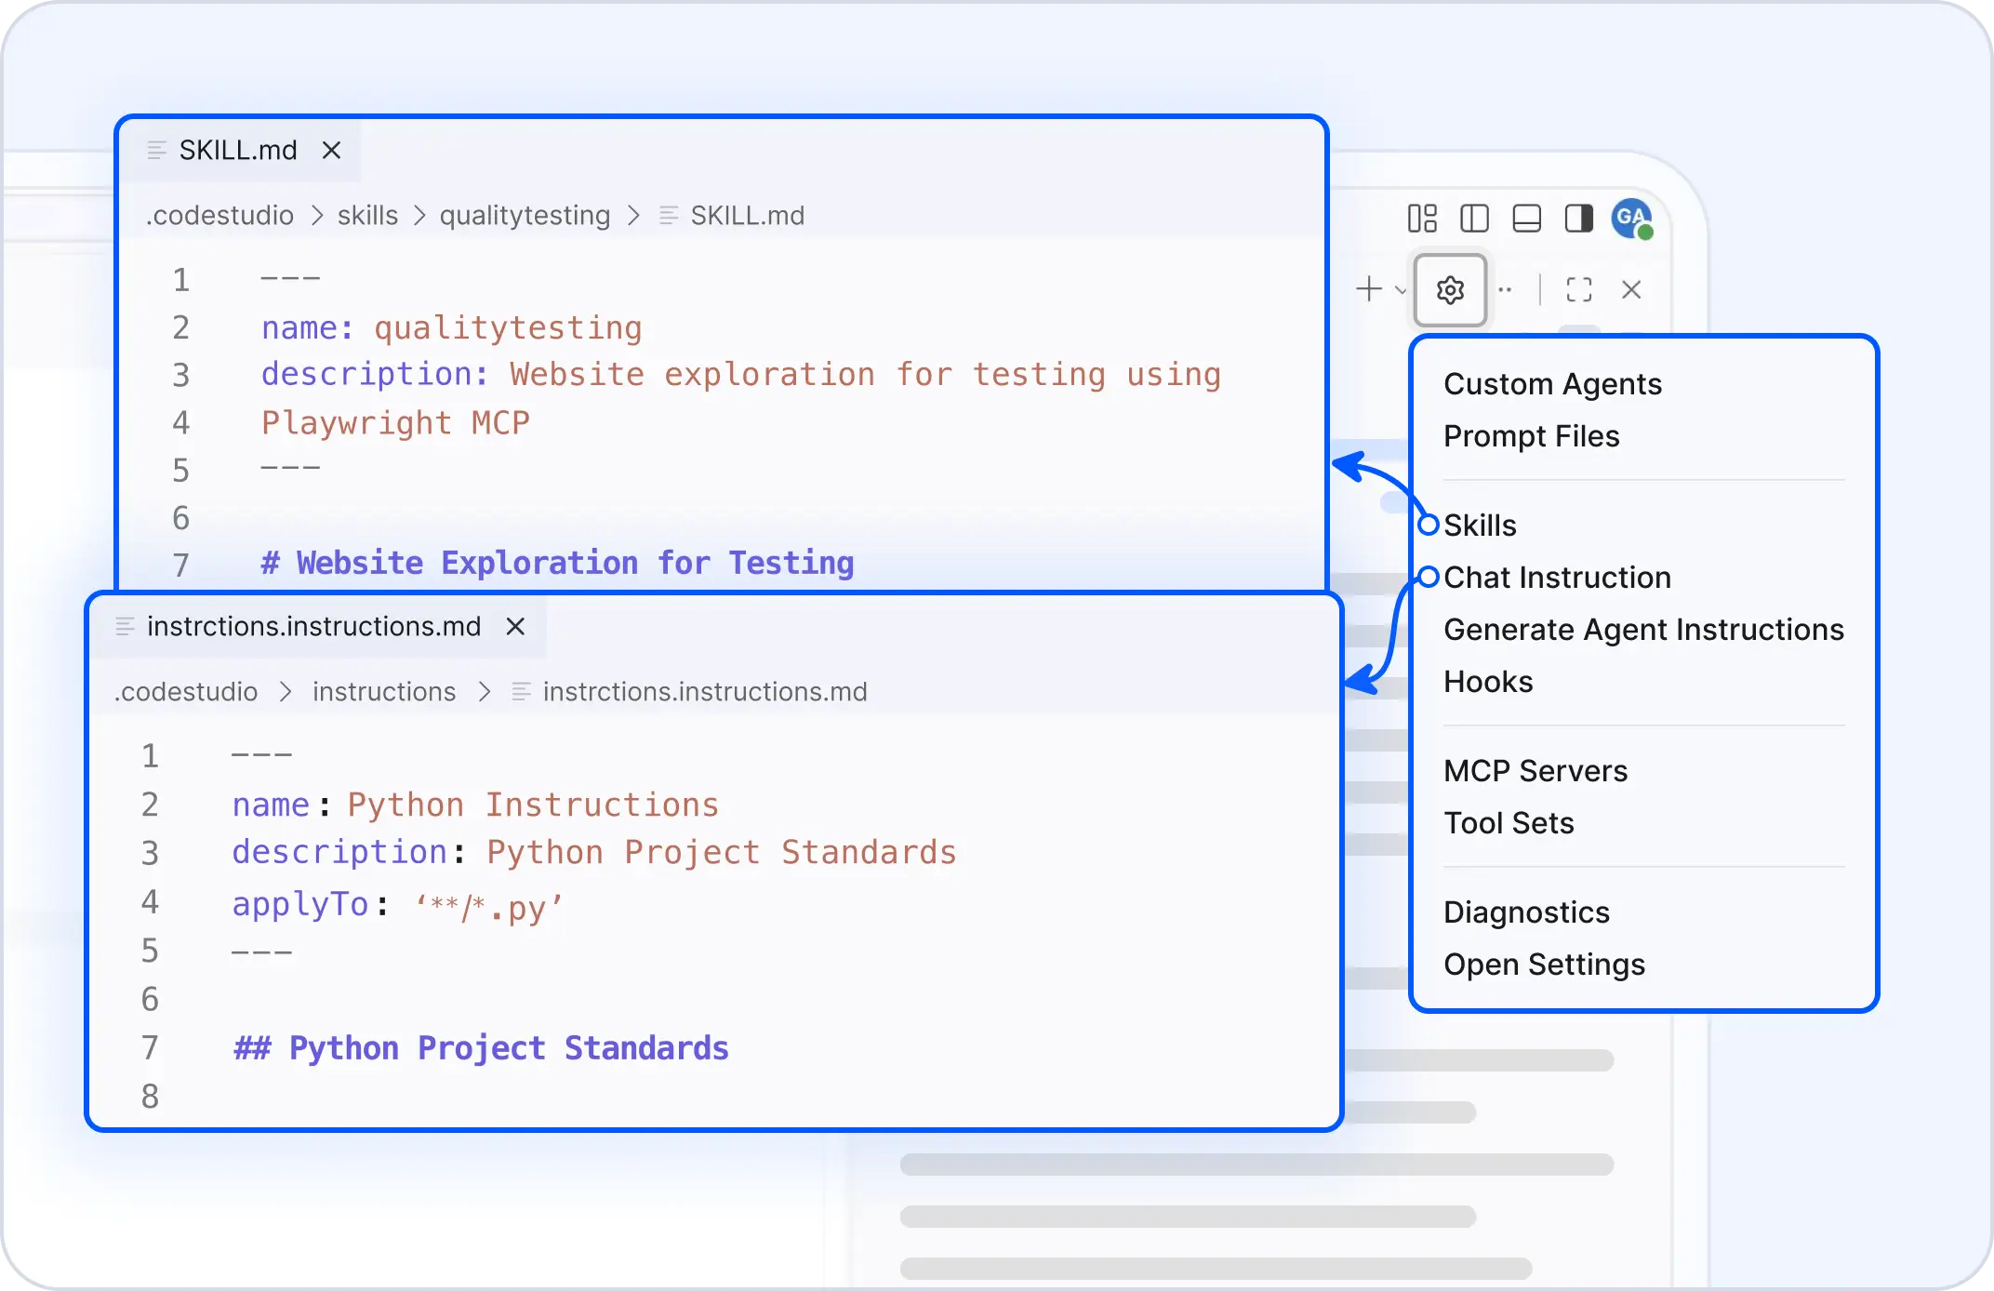Toggle the secondary sidebar icon
Viewport: 1994px width, 1291px height.
pos(1578,219)
